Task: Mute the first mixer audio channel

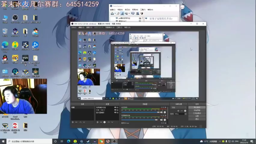Action: [162, 112]
